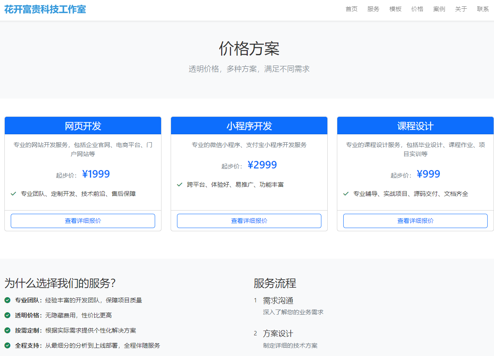Image resolution: width=494 pixels, height=356 pixels.
Task: Select the 价格 navigation item
Action: click(x=417, y=9)
